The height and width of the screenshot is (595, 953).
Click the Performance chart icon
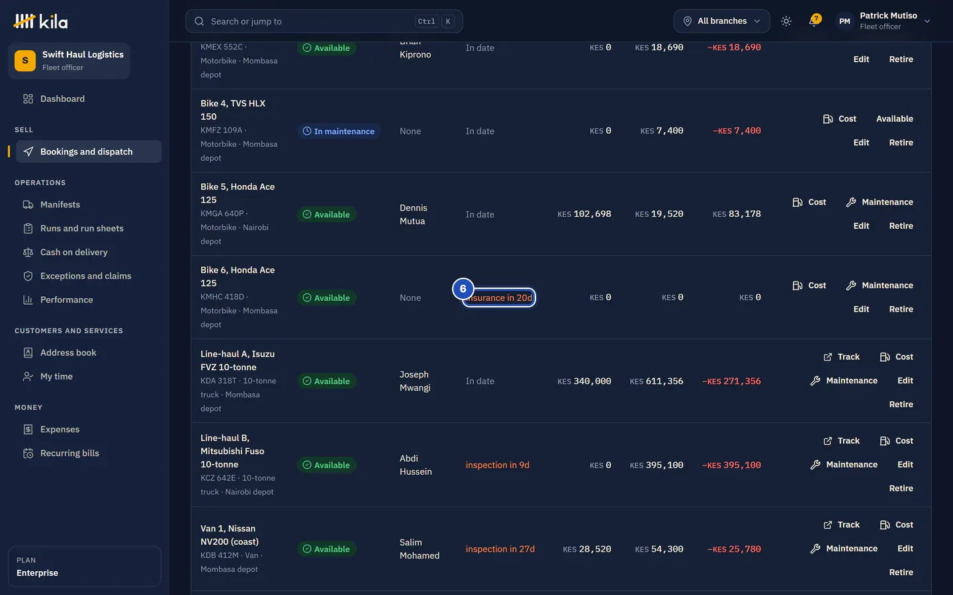28,300
